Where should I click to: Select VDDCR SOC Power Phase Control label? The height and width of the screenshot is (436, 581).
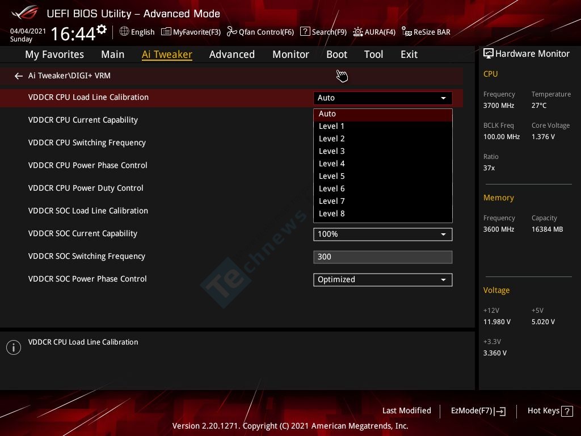pyautogui.click(x=87, y=279)
